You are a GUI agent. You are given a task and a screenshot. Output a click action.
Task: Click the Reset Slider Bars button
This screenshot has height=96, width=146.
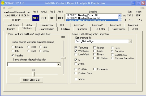pos(32,80)
